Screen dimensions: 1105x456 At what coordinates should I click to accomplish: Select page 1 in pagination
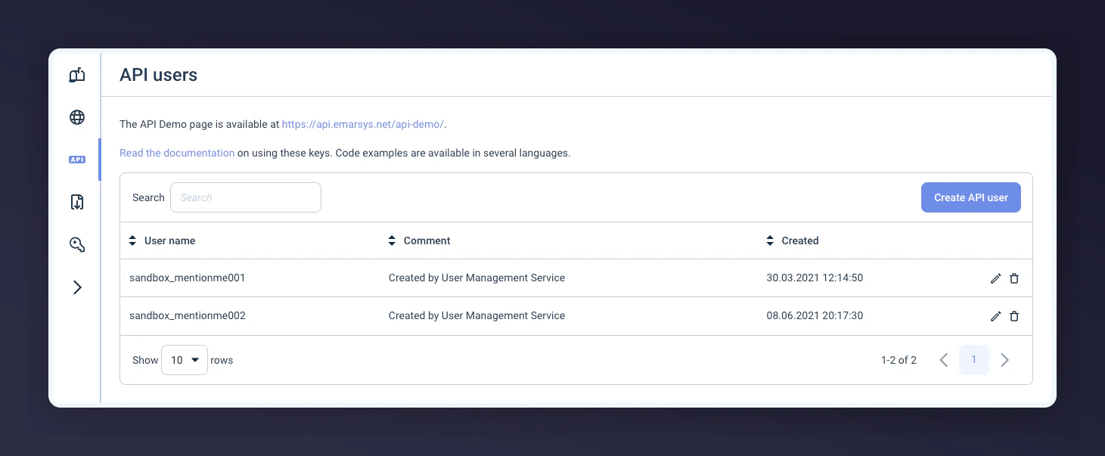[974, 360]
